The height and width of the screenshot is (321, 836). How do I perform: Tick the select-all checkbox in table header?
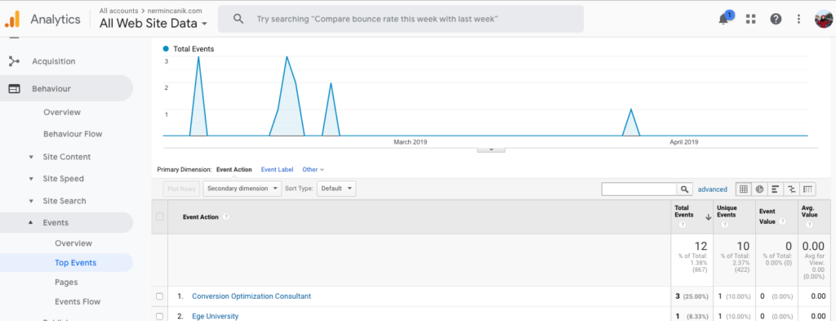159,216
